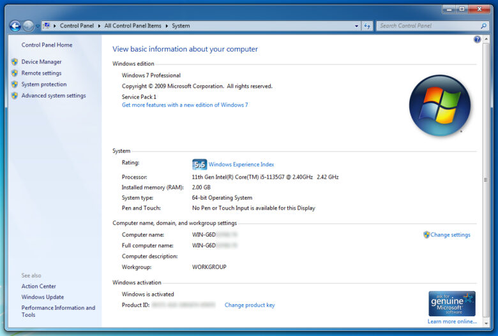The width and height of the screenshot is (498, 336).
Task: Open help via the blue question mark
Action: click(x=477, y=40)
